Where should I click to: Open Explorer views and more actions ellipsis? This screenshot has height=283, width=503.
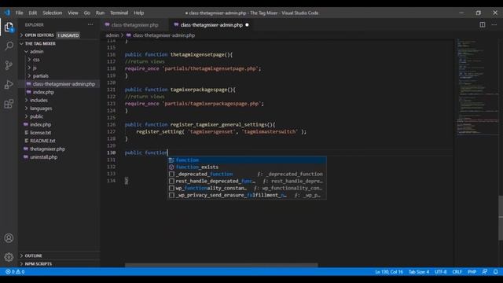[x=90, y=24]
